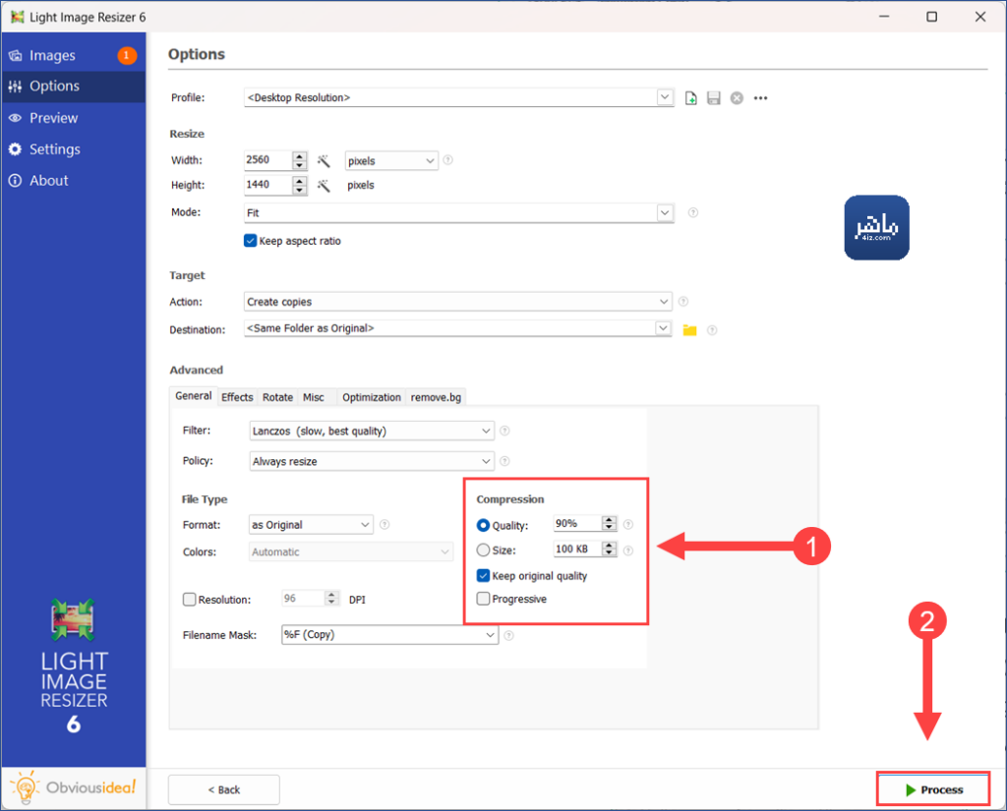Increase the Quality percentage stepper
Viewport: 1007px width, 811px height.
click(610, 520)
